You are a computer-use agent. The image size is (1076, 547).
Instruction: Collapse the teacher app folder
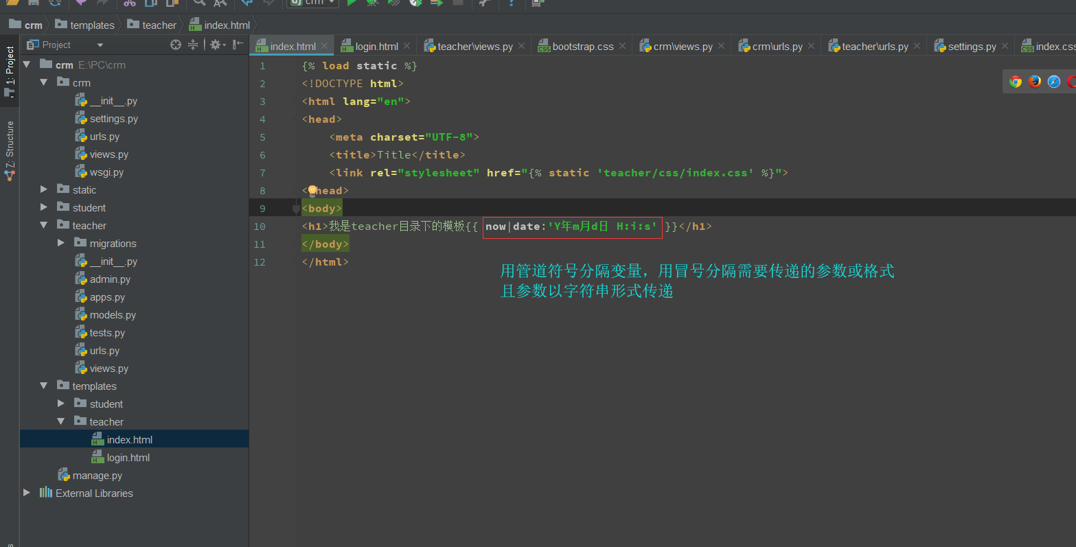[44, 225]
